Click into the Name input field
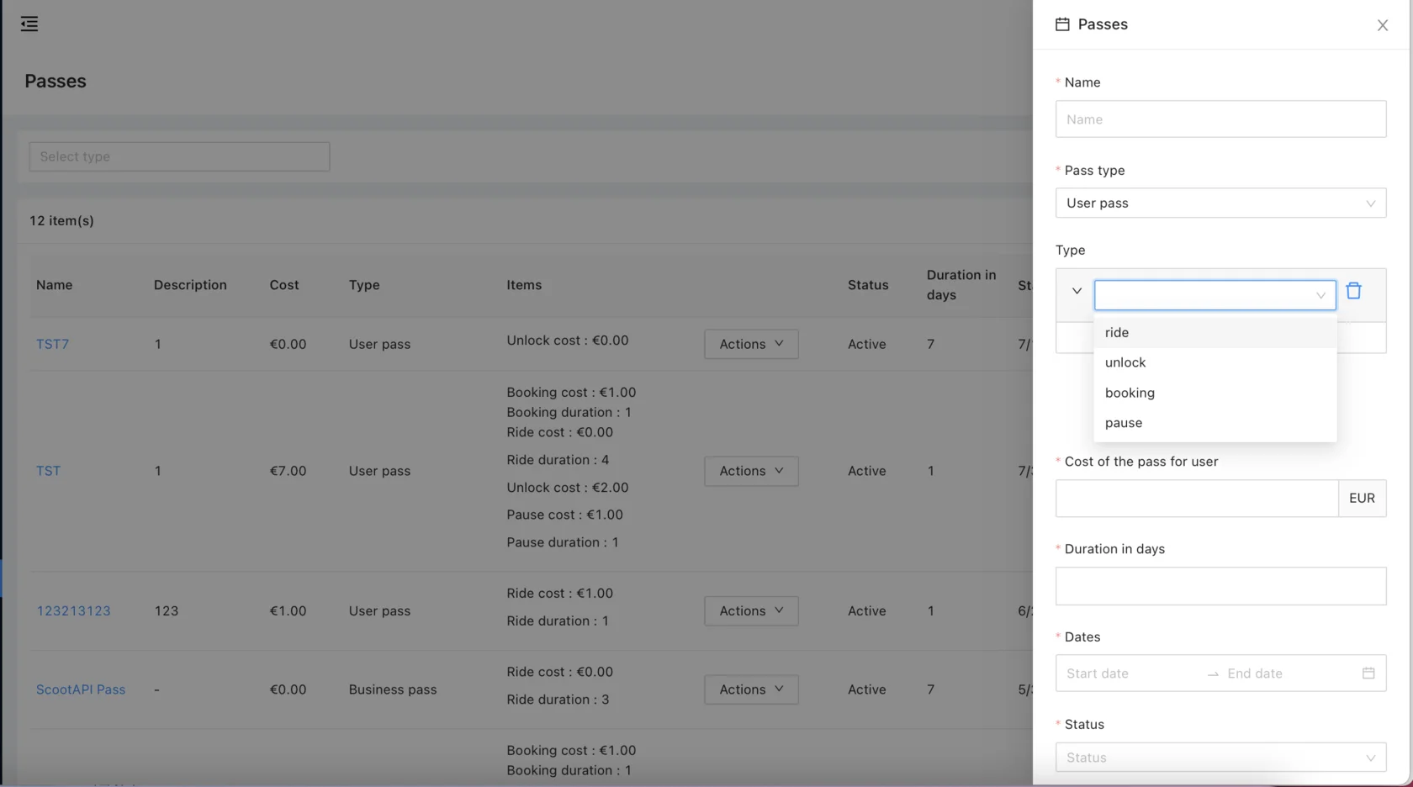Screen dimensions: 1413x787 1220,119
